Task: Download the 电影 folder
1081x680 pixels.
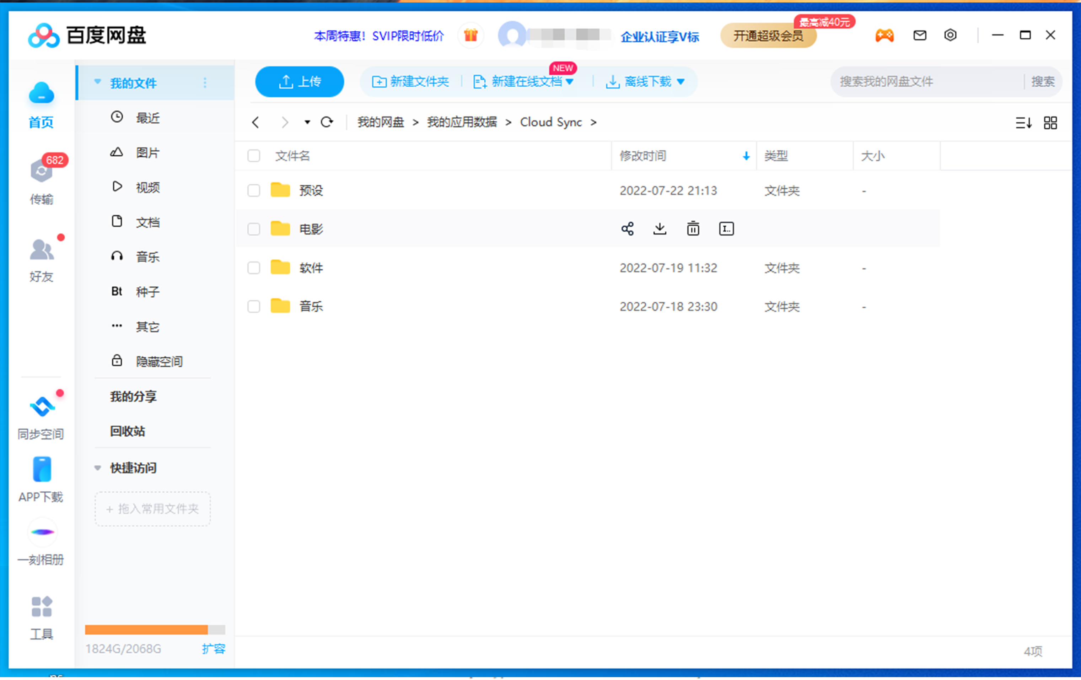Action: tap(660, 228)
